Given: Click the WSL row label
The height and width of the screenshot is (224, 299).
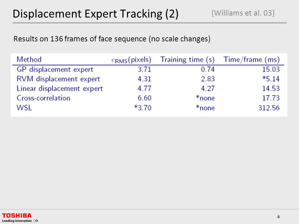Looking at the screenshot, I should [24, 108].
